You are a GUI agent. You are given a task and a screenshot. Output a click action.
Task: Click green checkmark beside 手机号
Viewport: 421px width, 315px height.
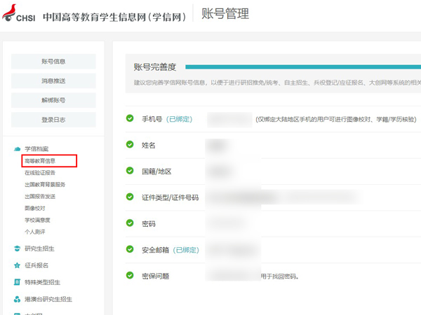[130, 118]
